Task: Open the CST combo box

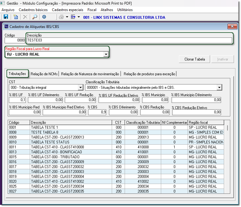Action: pos(80,88)
